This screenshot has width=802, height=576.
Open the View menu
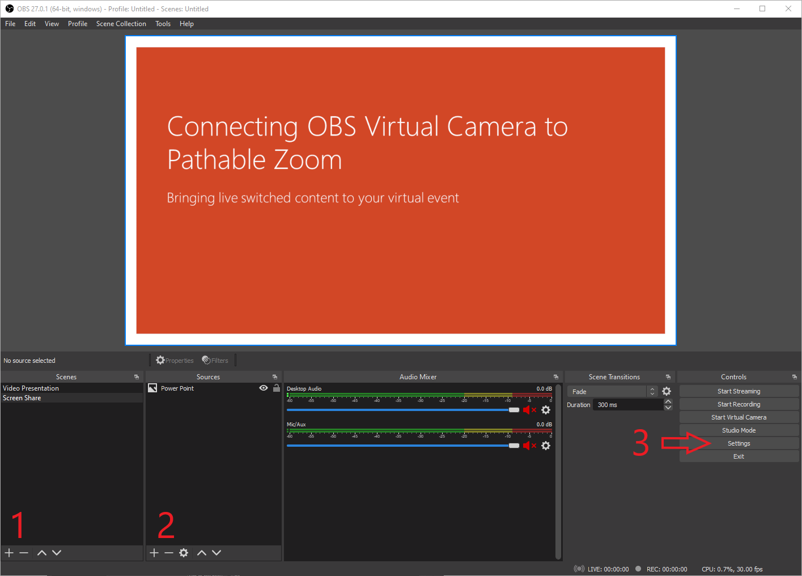point(52,24)
